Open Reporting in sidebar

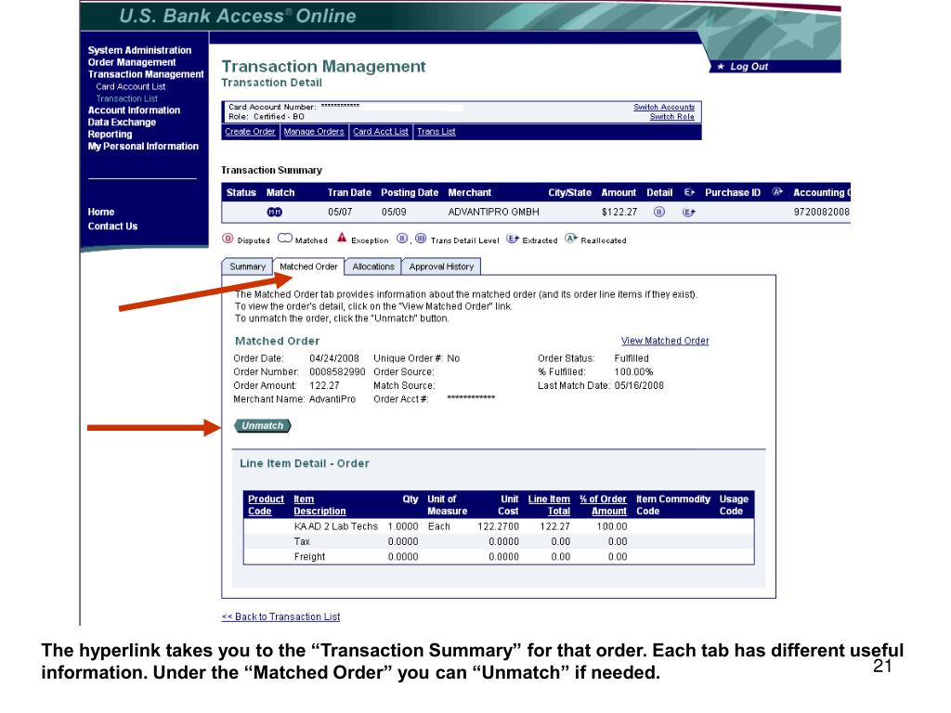tap(110, 134)
